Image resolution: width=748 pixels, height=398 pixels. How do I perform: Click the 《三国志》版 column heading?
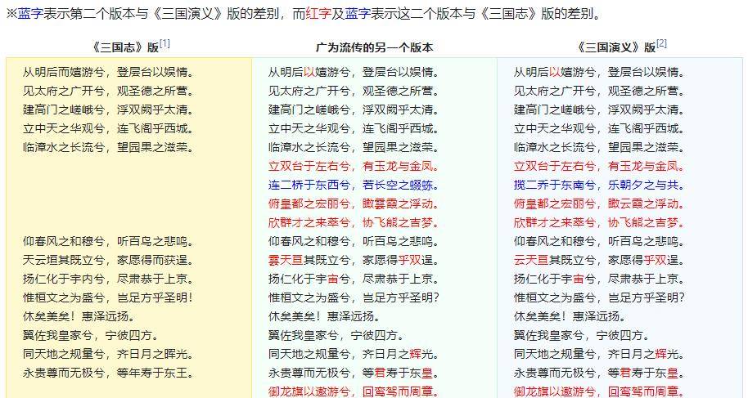[125, 47]
